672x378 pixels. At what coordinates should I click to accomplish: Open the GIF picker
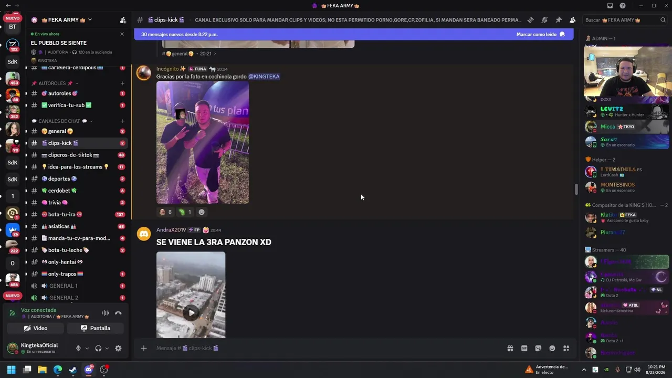pos(524,348)
